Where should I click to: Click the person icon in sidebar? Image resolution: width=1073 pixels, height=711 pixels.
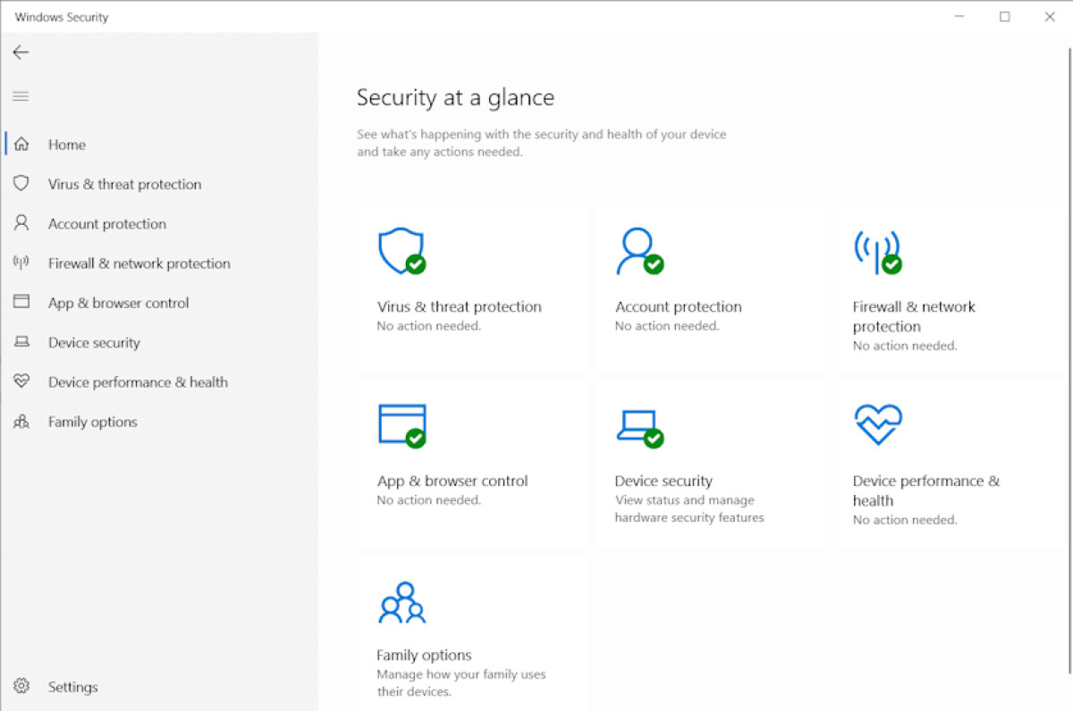21,223
